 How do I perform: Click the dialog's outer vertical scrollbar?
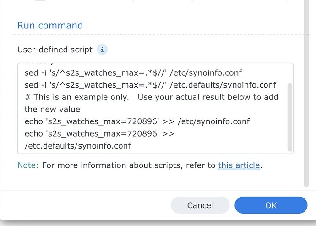[306, 92]
